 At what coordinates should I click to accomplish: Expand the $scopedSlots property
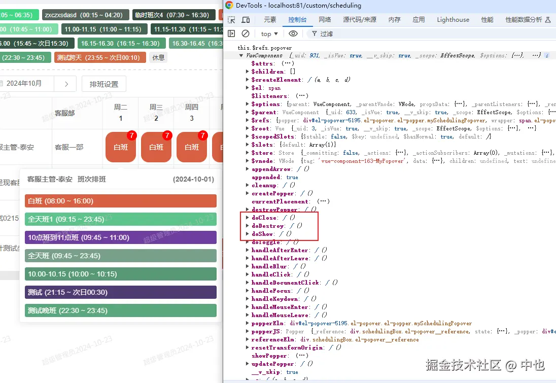(247, 136)
